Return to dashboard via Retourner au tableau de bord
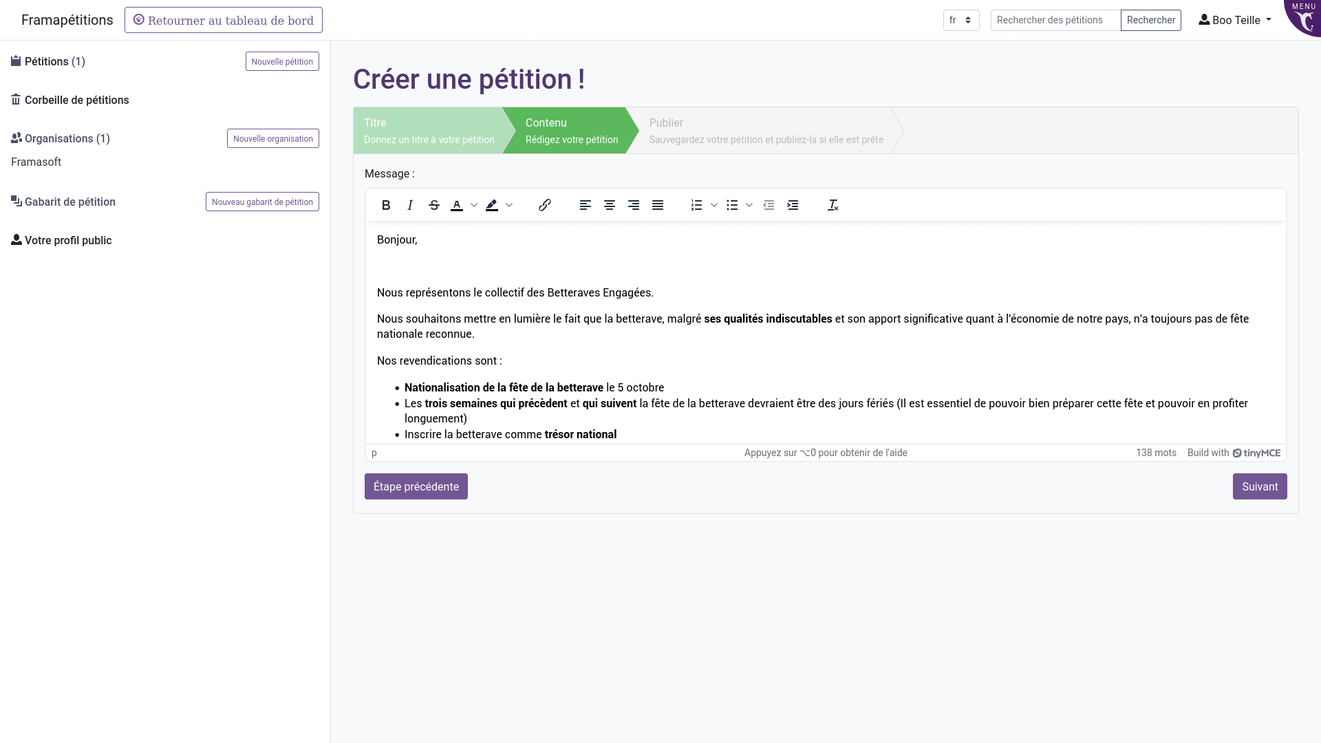 [223, 20]
